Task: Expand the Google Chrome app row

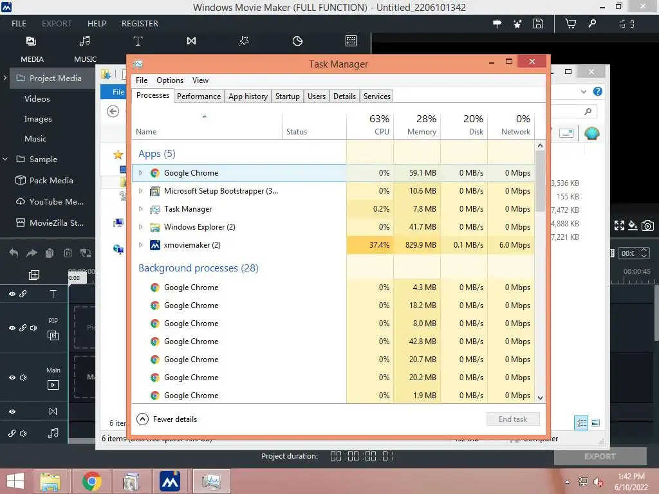Action: coord(141,172)
